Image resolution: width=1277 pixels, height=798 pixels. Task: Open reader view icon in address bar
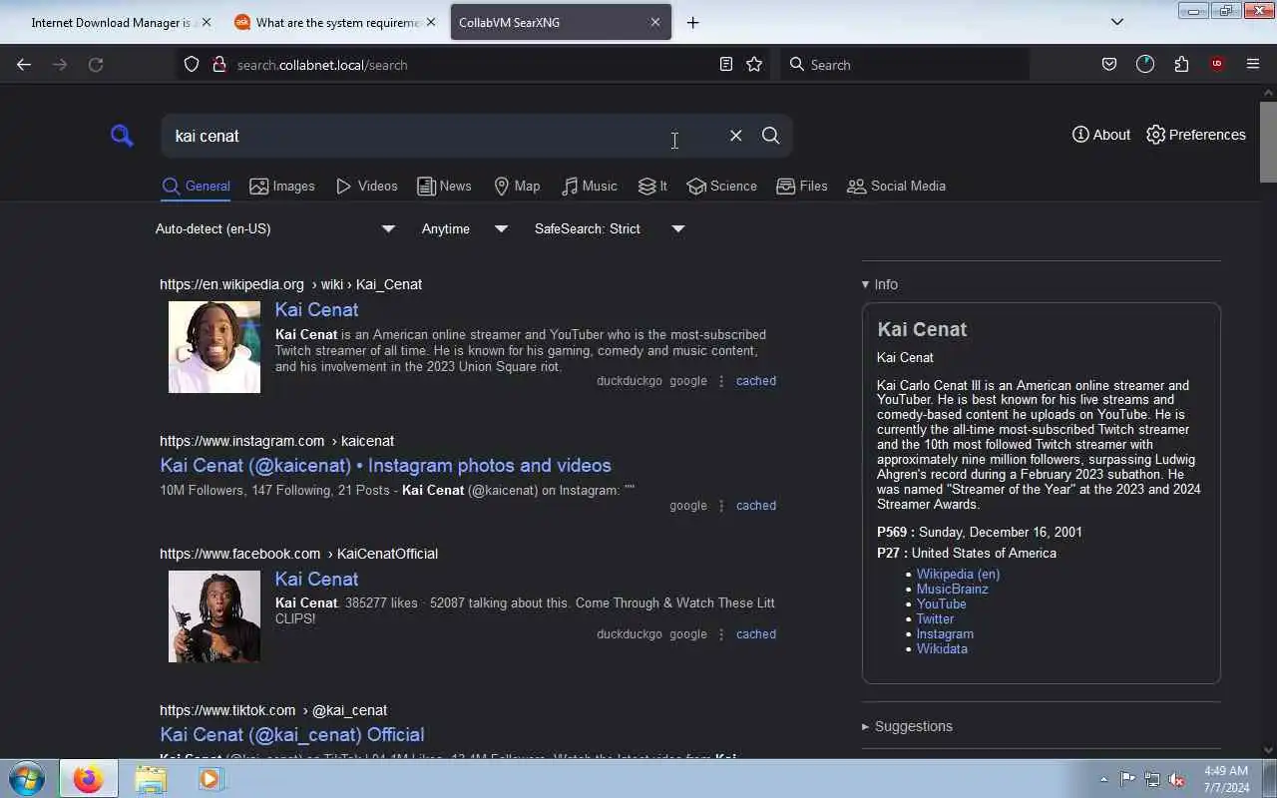(726, 65)
